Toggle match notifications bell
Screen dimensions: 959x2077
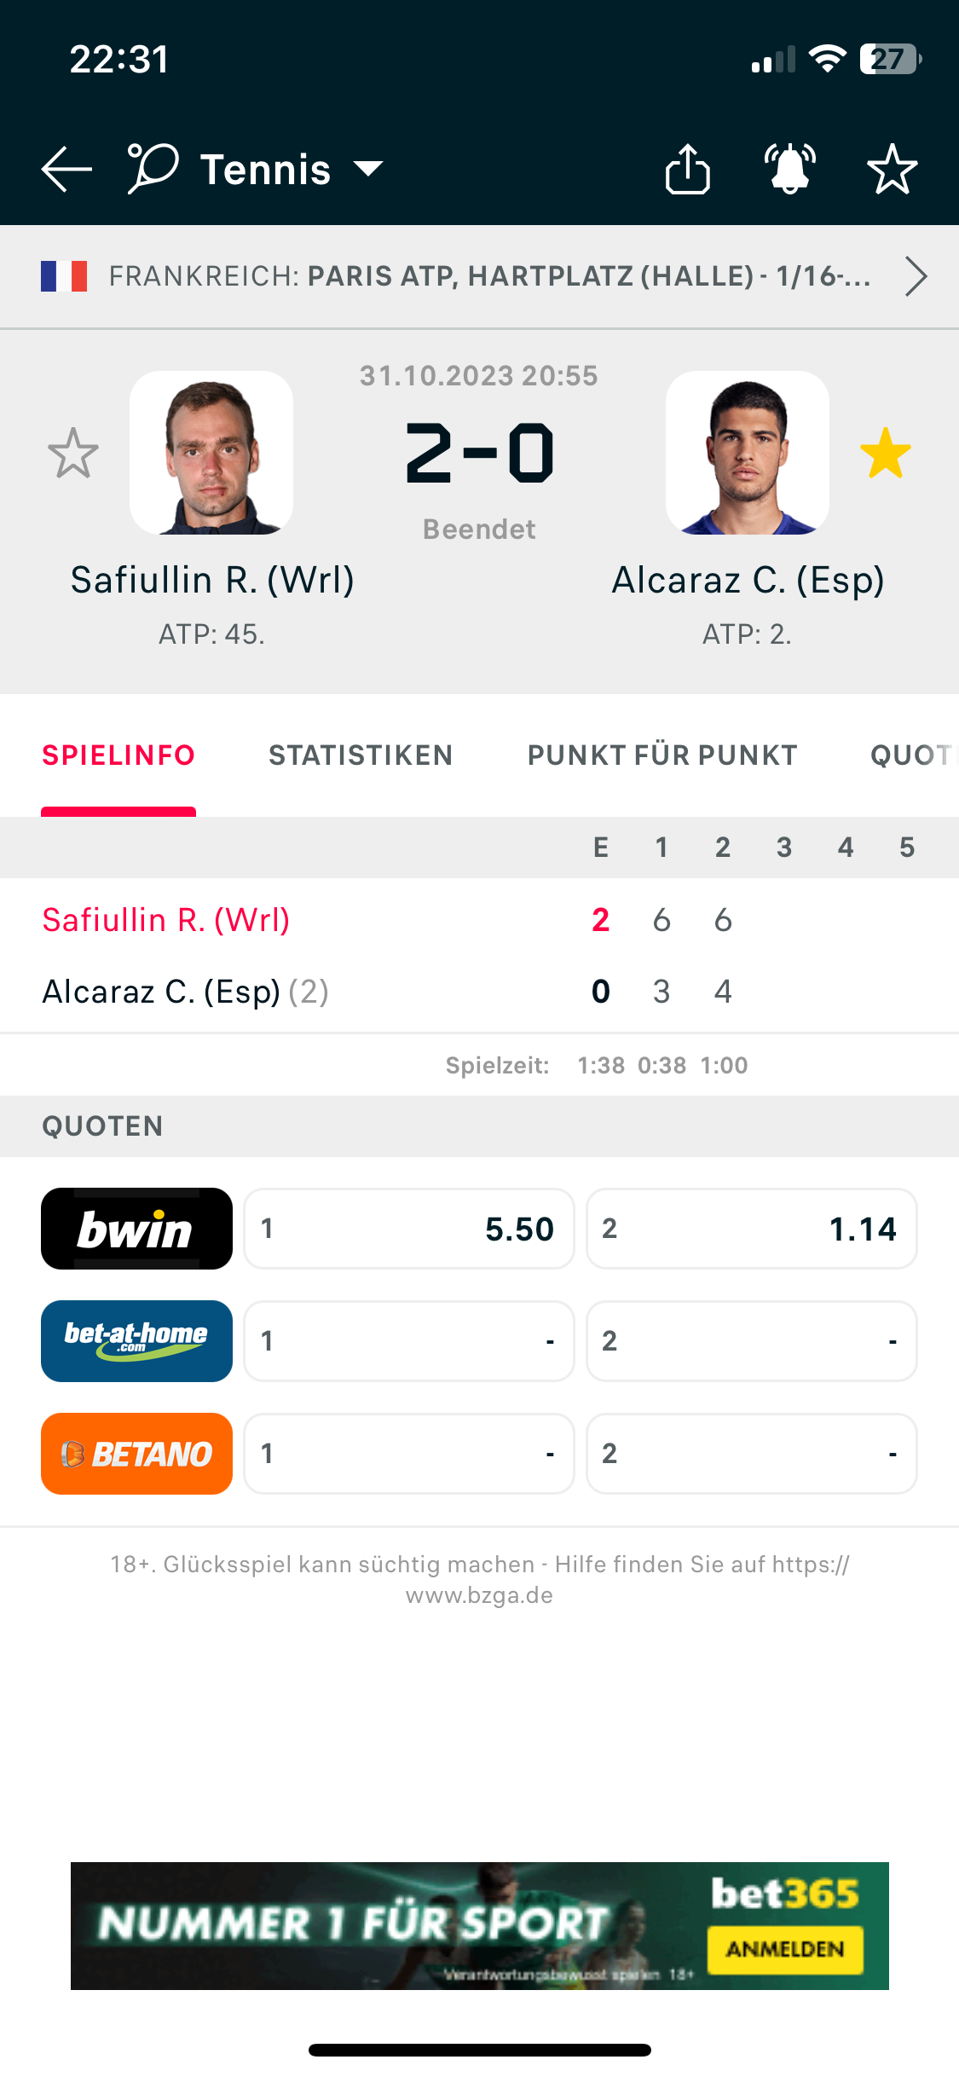[789, 169]
